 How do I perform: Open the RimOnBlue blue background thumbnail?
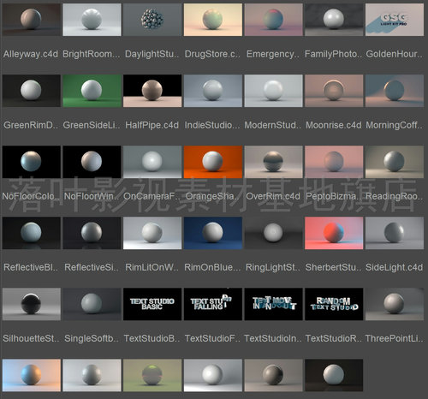pyautogui.click(x=213, y=233)
